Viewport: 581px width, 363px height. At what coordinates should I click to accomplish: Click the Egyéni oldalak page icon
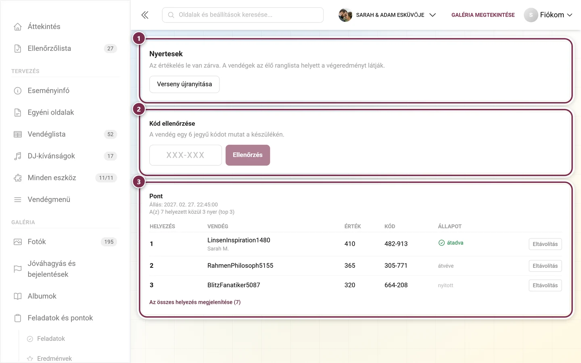pyautogui.click(x=18, y=113)
